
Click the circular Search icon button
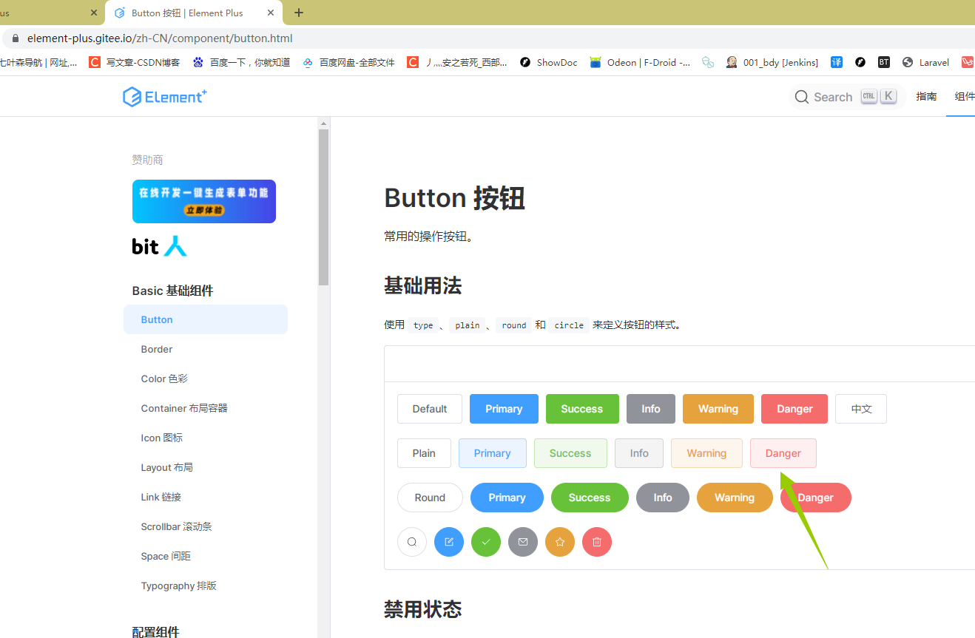pos(412,542)
